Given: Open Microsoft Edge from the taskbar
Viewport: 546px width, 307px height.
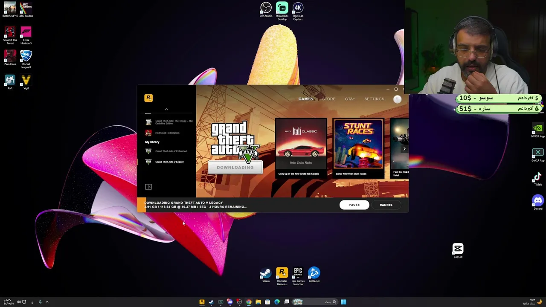Looking at the screenshot, I should 277,302.
